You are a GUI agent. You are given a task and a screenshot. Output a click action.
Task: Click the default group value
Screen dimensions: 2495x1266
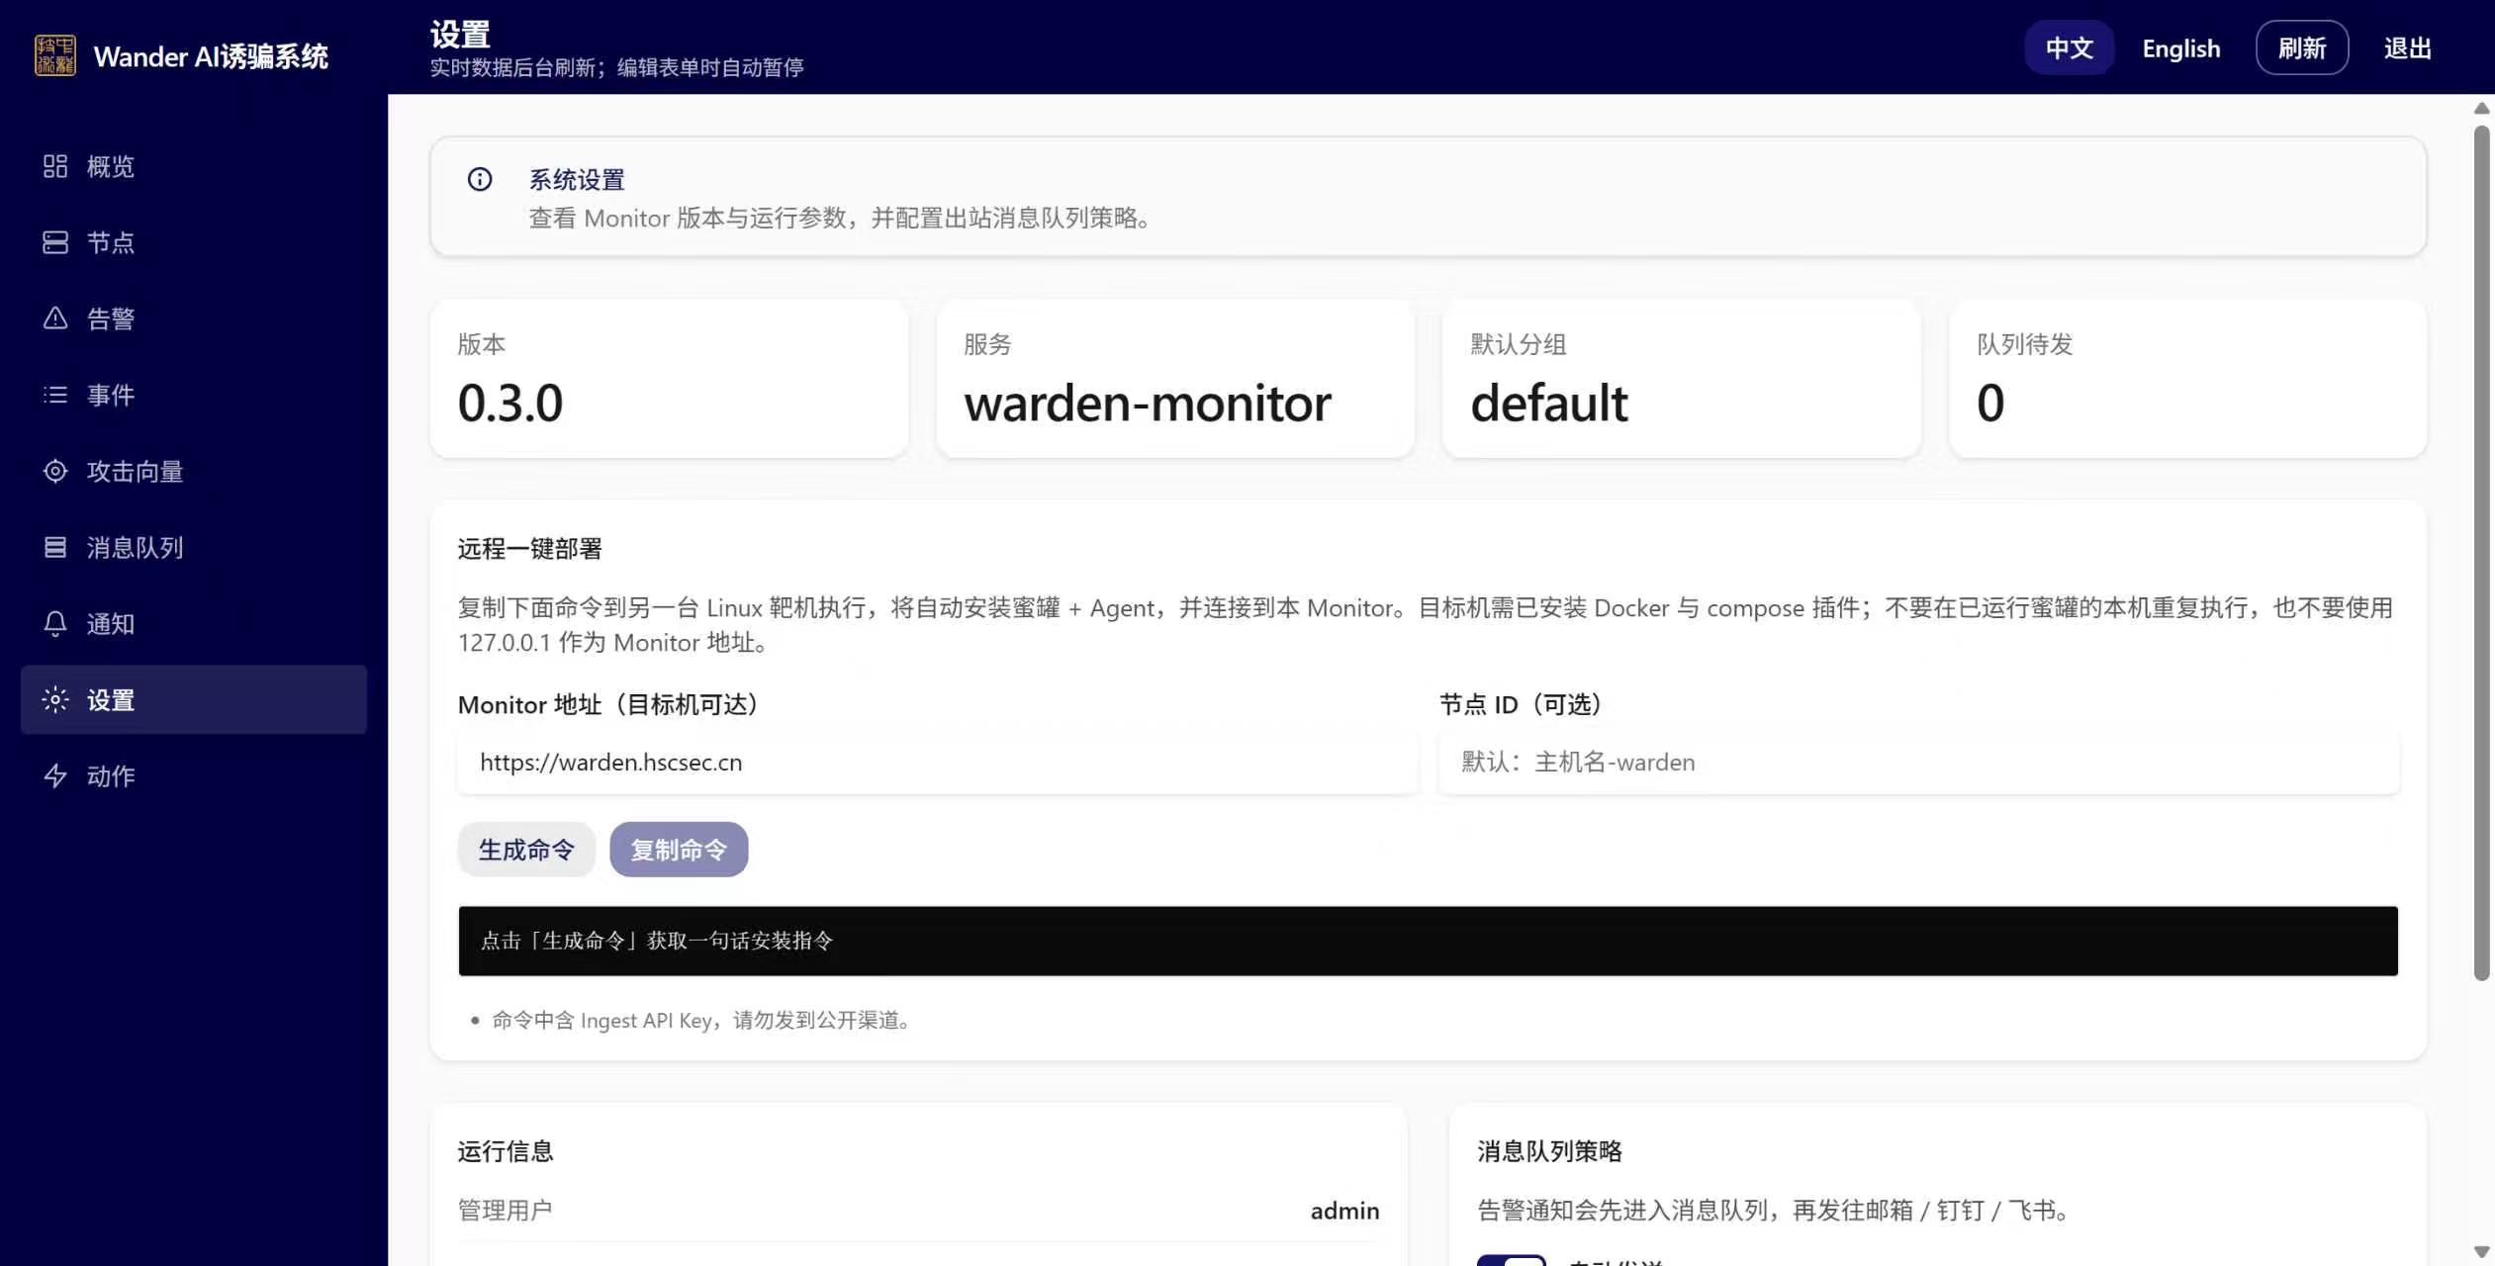(1549, 404)
